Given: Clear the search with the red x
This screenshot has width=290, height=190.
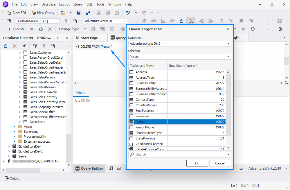Looking at the screenshot, I should [228, 155].
